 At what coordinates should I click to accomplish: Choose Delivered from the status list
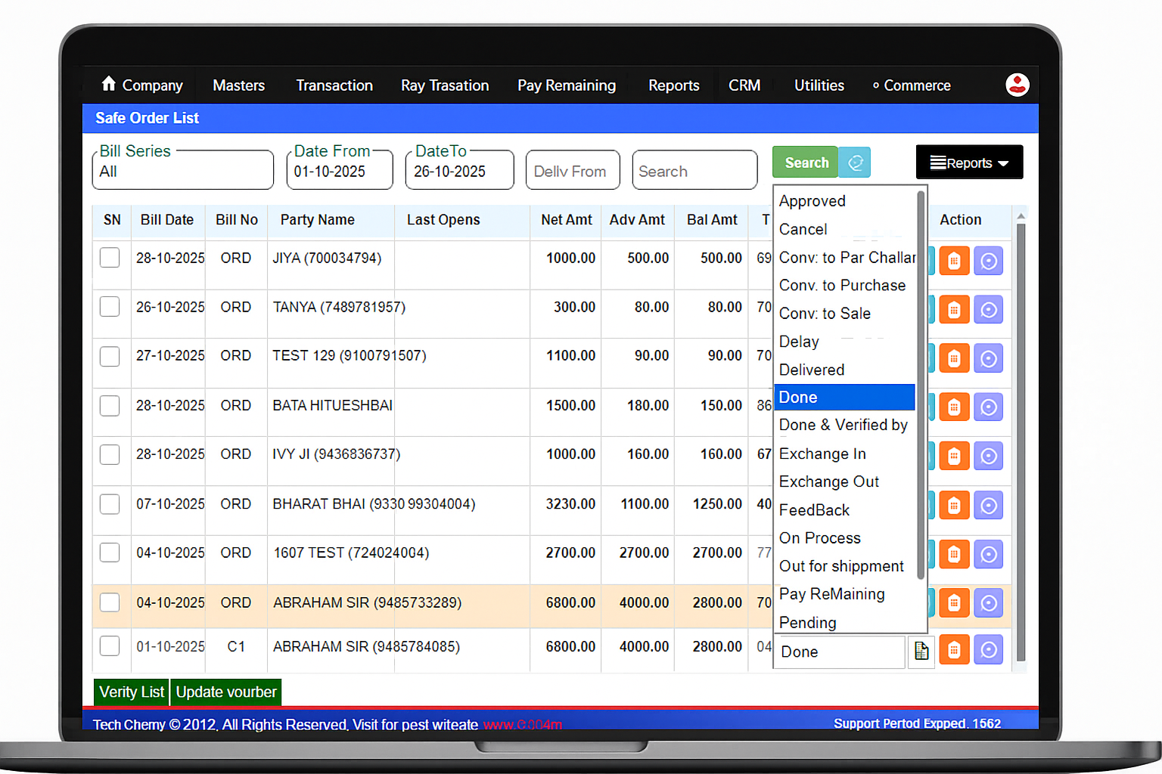tap(812, 370)
